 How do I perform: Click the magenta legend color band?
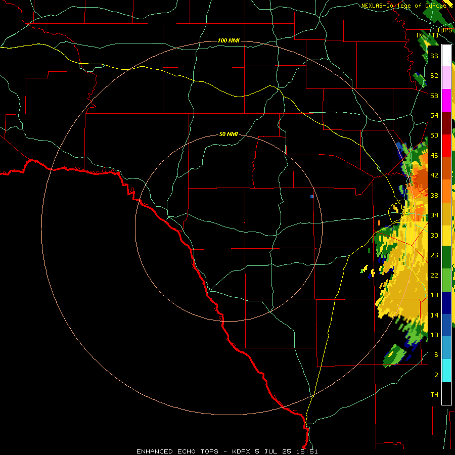[x=446, y=101]
